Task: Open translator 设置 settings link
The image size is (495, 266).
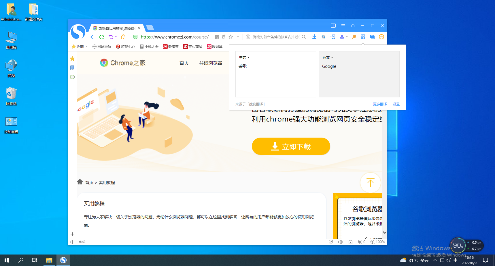Action: [396, 104]
